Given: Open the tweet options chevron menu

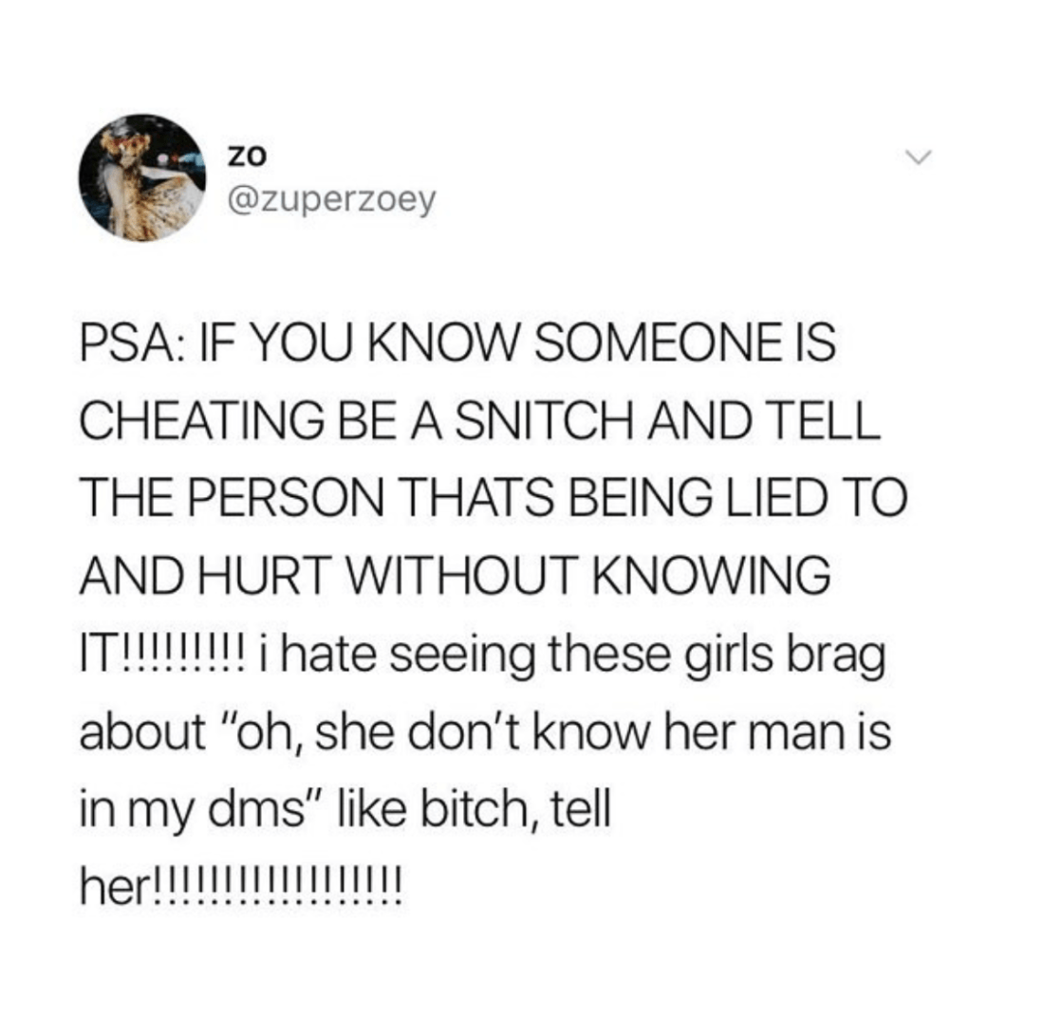Looking at the screenshot, I should (920, 157).
